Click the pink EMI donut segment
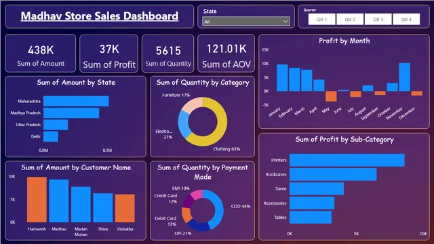This screenshot has height=244, width=434. tap(197, 194)
